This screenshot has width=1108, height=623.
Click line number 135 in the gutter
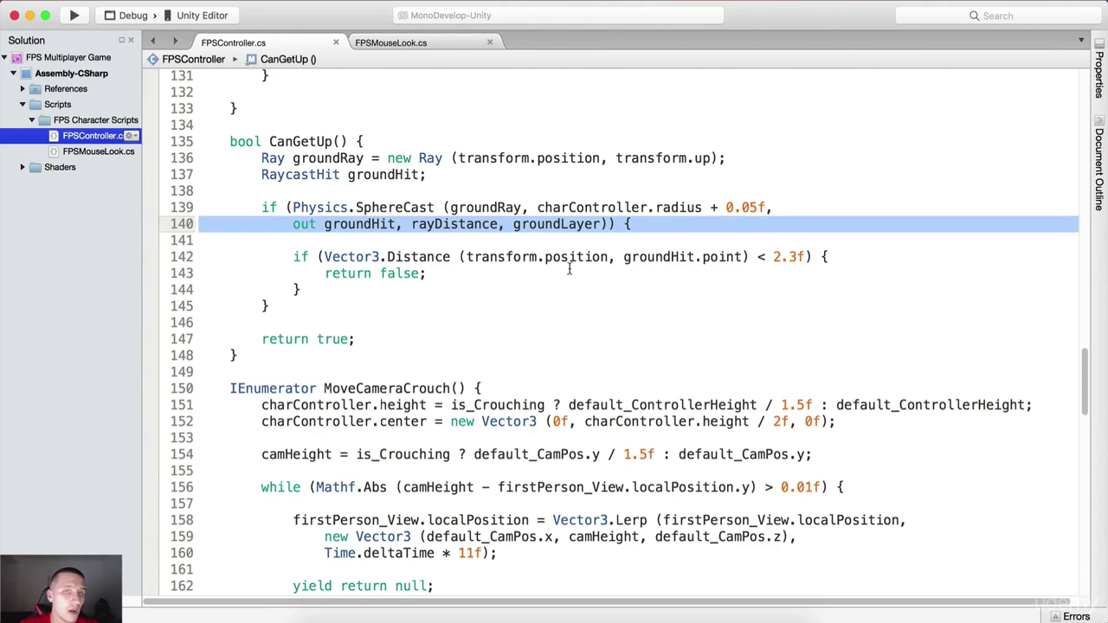[182, 142]
